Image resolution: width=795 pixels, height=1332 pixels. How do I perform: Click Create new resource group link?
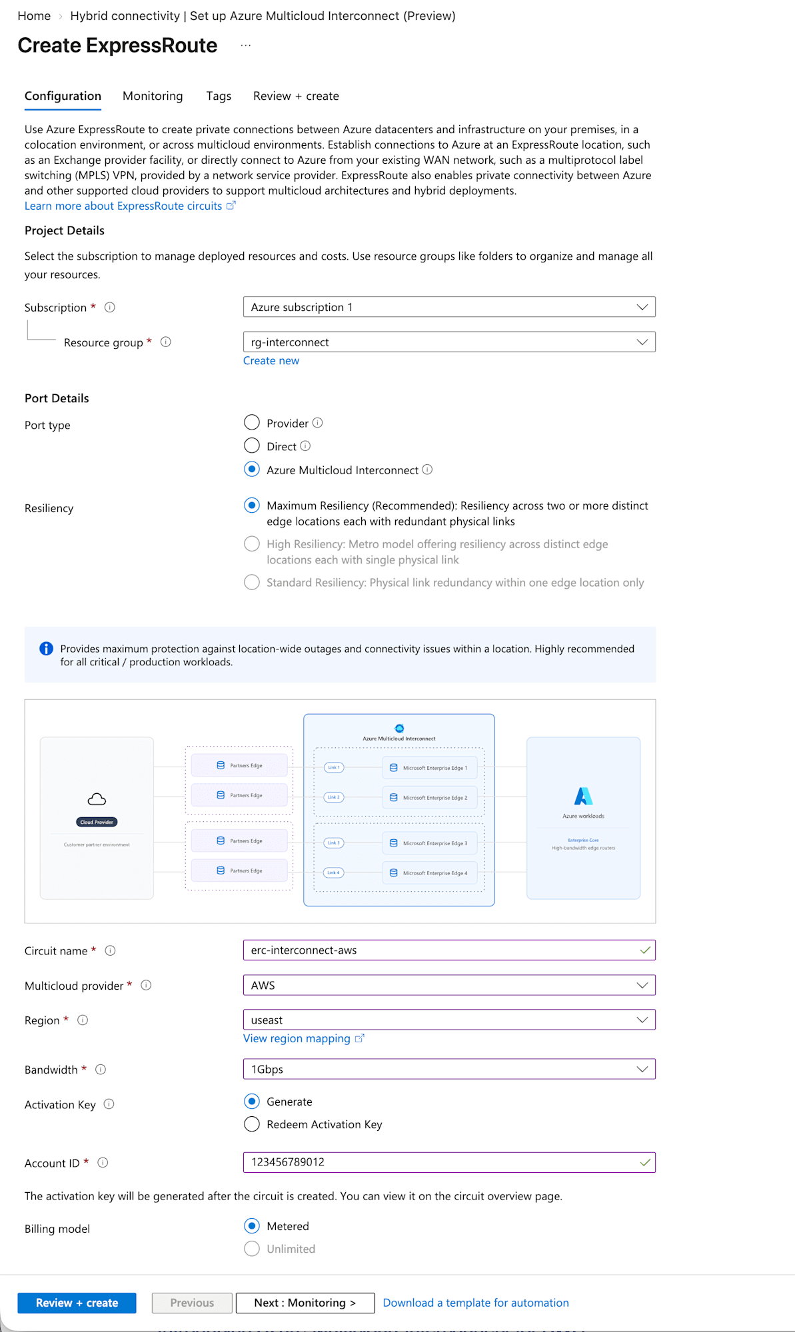[271, 360]
